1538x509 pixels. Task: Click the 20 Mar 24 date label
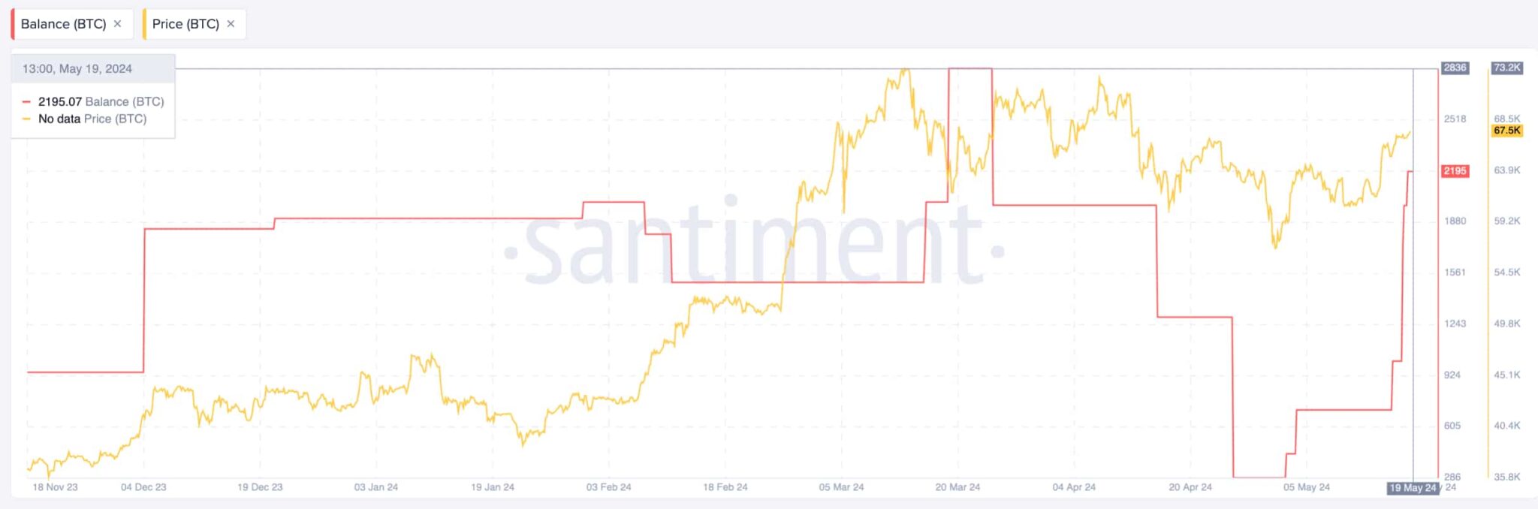pyautogui.click(x=957, y=487)
